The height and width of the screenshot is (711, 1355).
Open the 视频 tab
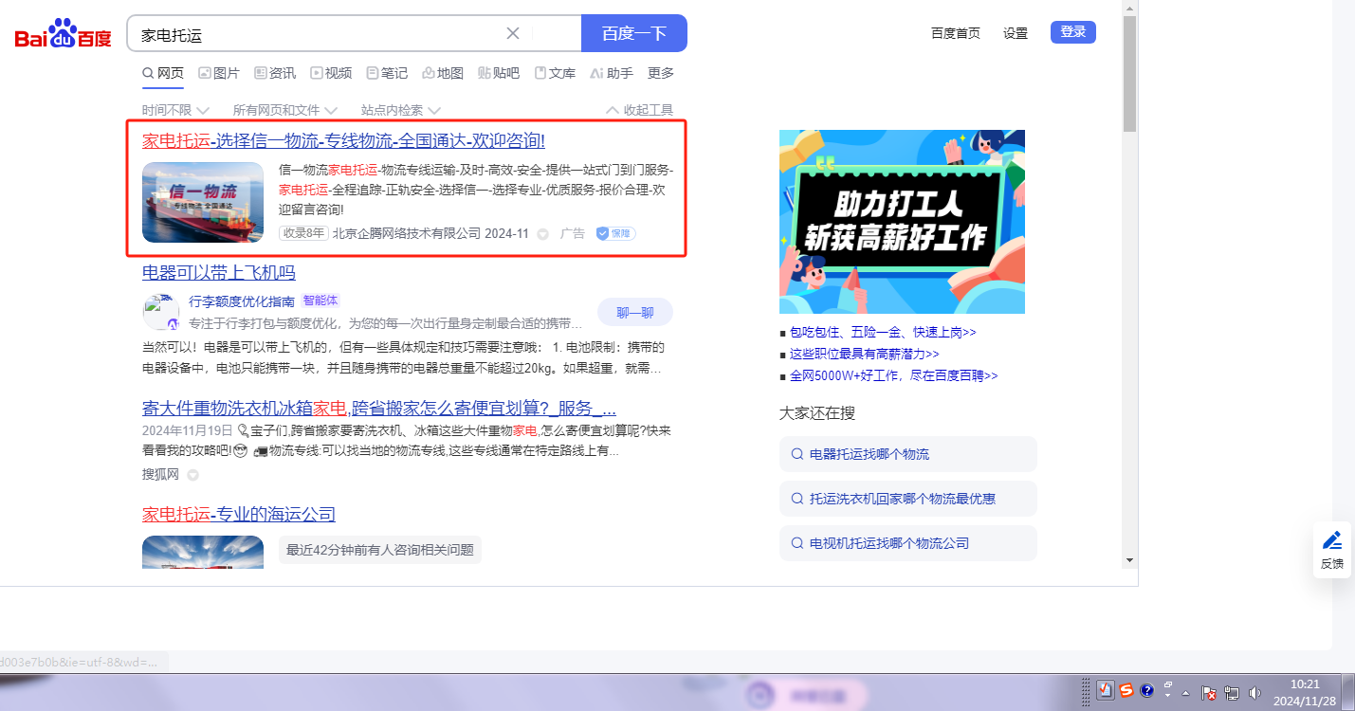(331, 73)
